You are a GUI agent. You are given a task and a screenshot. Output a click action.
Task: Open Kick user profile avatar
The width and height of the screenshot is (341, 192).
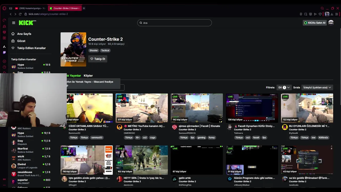[x=331, y=23]
